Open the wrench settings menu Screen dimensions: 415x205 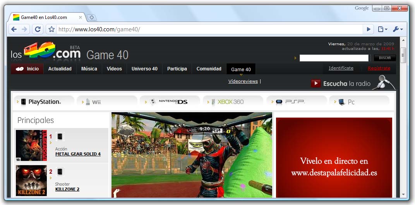pyautogui.click(x=398, y=29)
